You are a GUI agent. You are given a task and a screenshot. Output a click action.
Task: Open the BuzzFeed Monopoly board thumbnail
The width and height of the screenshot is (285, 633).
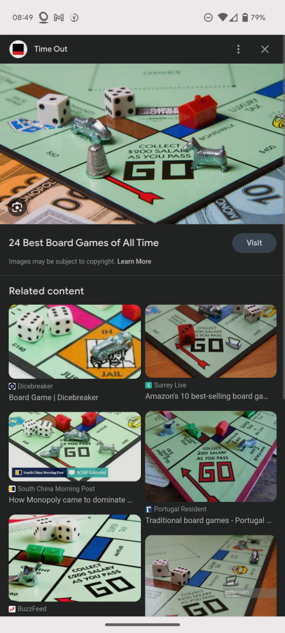(75, 558)
